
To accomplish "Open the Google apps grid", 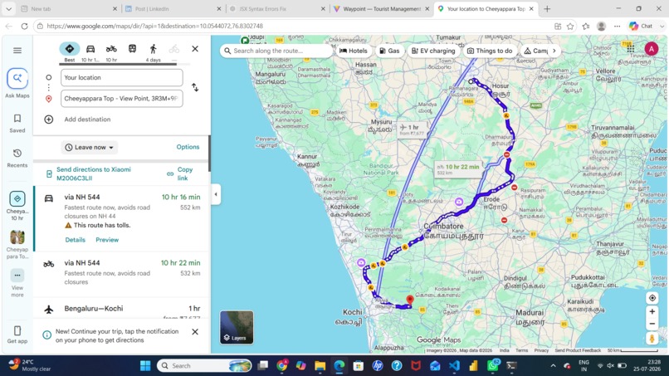I will pyautogui.click(x=631, y=49).
